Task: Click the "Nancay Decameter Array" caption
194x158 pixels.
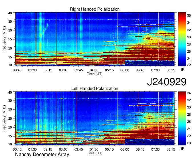Action: click(42, 154)
